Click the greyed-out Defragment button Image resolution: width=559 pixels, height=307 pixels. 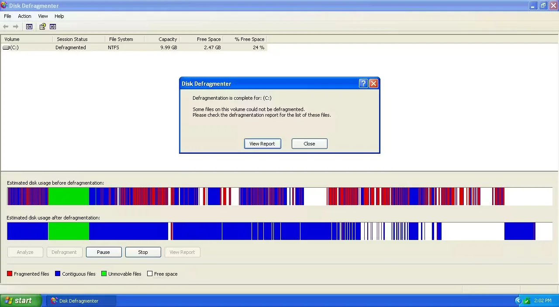click(64, 252)
